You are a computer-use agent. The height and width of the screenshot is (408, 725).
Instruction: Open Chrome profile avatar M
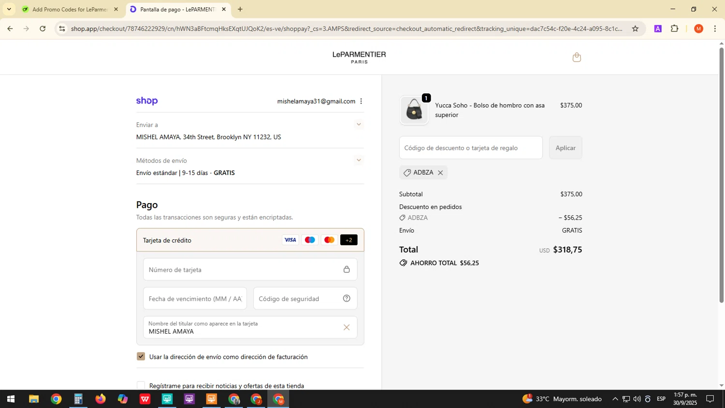(x=698, y=29)
